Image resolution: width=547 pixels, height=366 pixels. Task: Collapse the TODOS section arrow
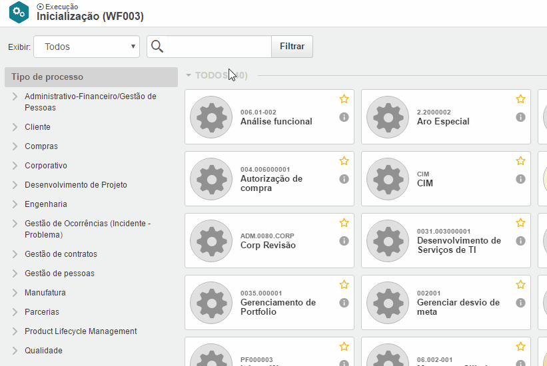[189, 76]
